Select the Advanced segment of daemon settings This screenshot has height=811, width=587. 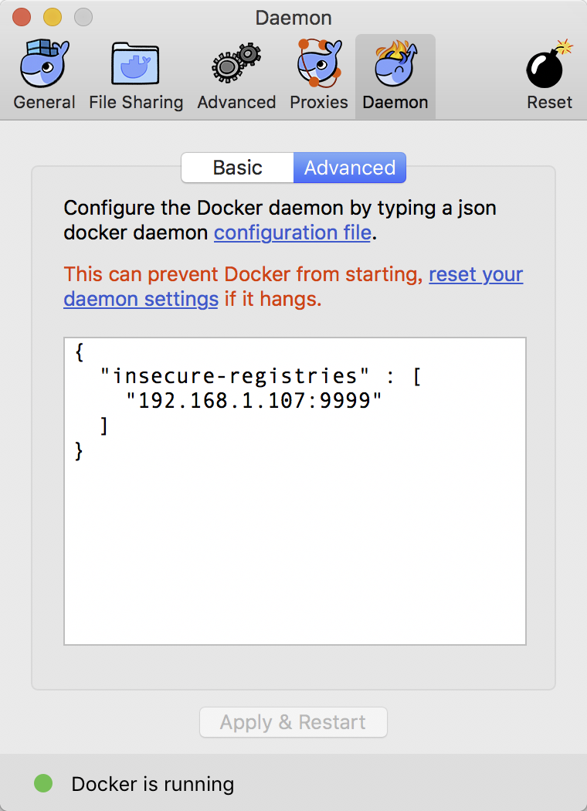(350, 168)
